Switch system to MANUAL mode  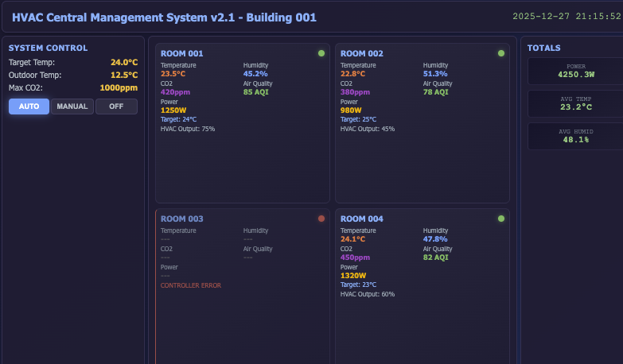pyautogui.click(x=72, y=106)
